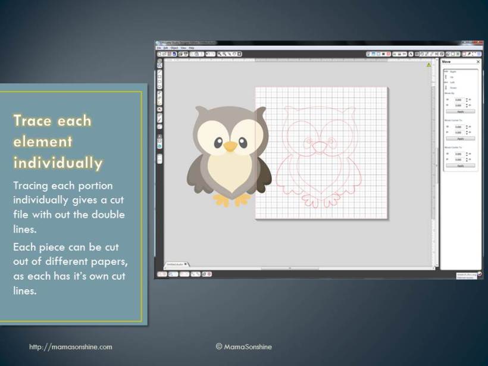Click the horizontal scrollbar below the canvas
The width and height of the screenshot is (488, 366).
tap(290, 268)
